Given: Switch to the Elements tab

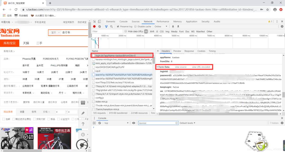Looking at the screenshot, I should [111, 22].
